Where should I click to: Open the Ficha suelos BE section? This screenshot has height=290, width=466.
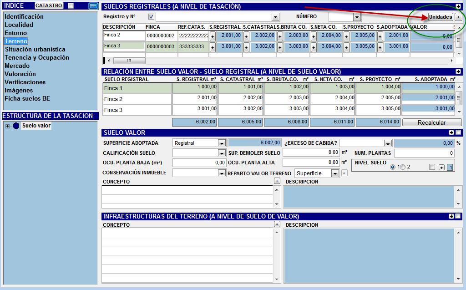(27, 98)
